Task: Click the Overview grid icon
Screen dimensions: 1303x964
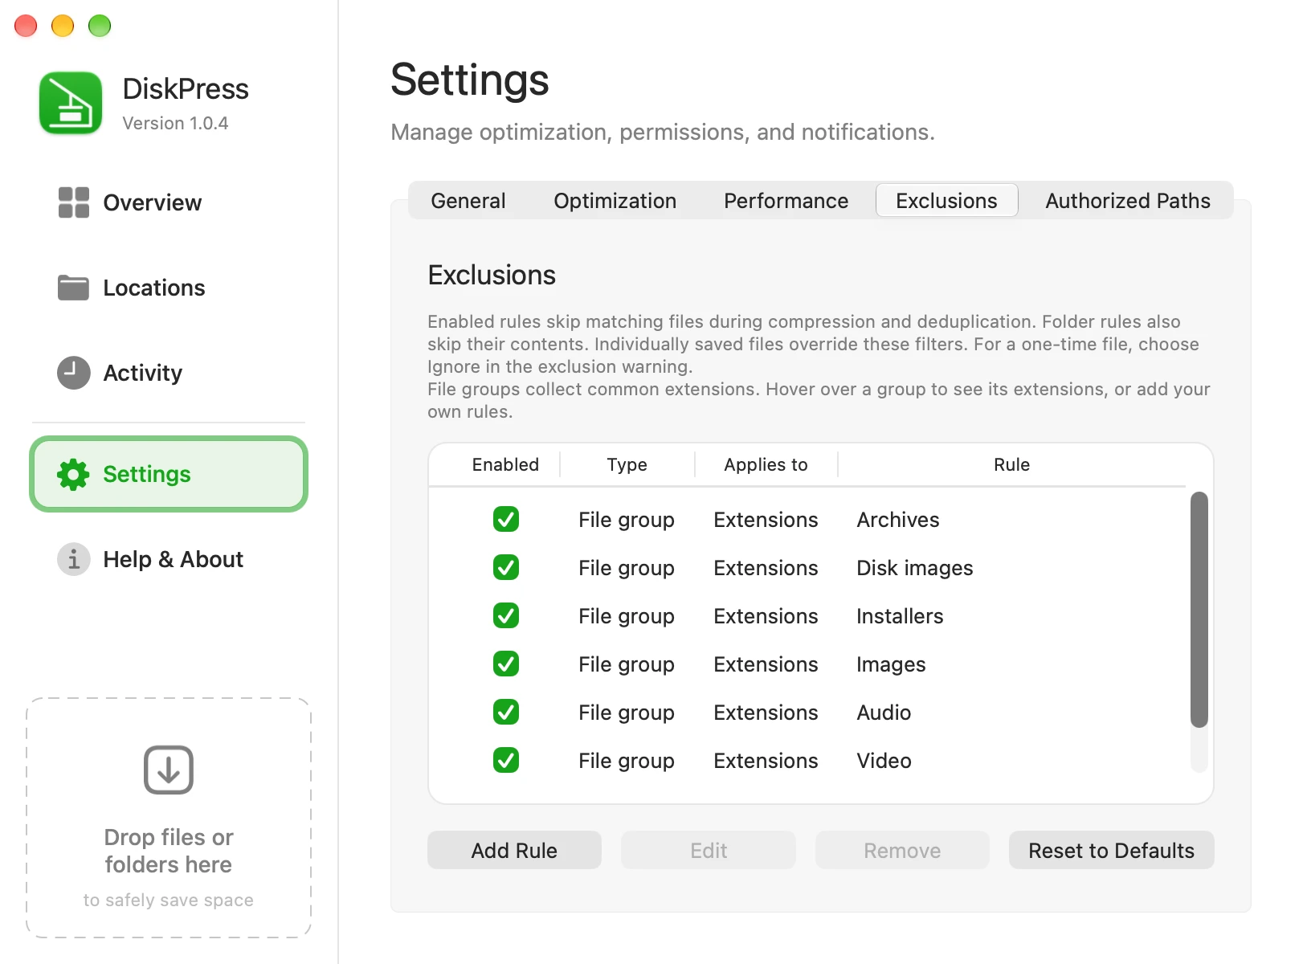Action: pos(73,202)
